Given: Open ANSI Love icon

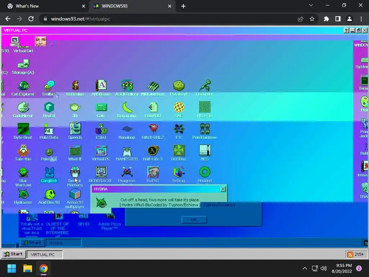Looking at the screenshot, I should [x=101, y=89].
